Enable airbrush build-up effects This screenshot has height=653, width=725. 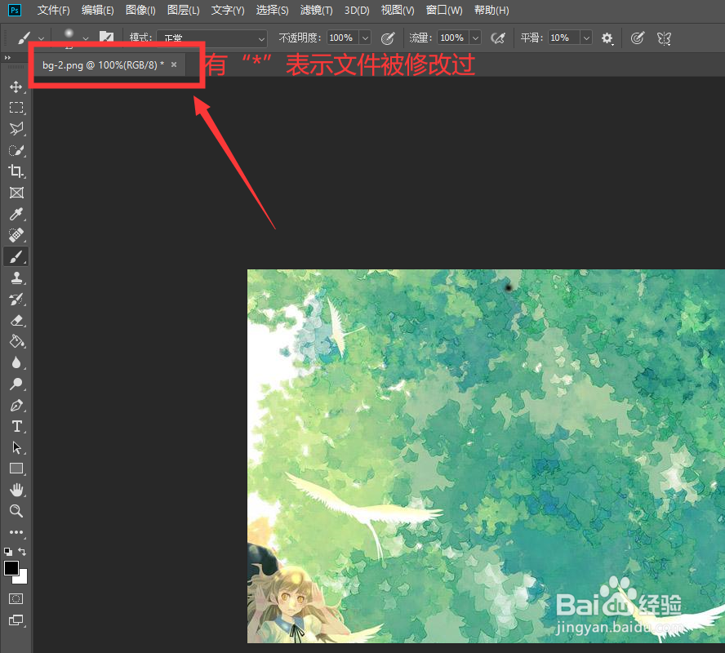(x=498, y=38)
